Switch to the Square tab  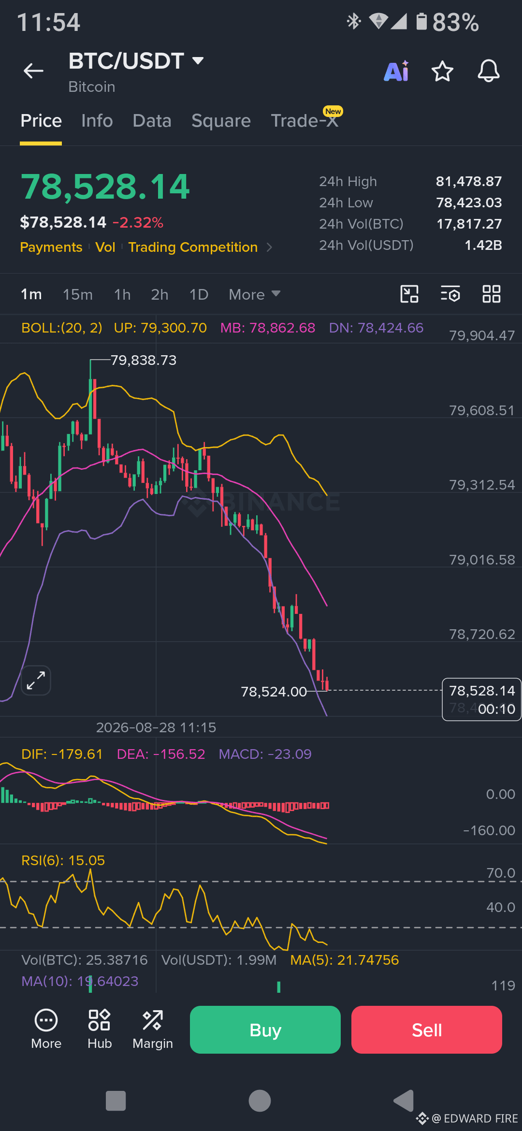221,121
